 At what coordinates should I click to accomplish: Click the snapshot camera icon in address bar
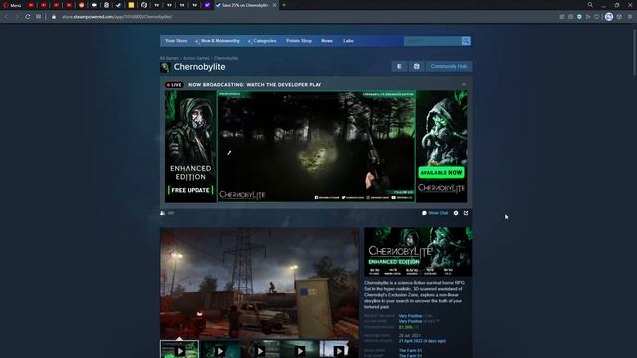(x=570, y=17)
